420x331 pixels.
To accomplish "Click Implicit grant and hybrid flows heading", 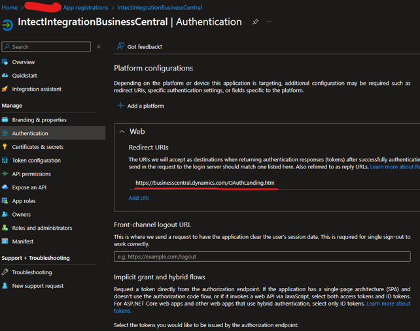I will coord(160,277).
